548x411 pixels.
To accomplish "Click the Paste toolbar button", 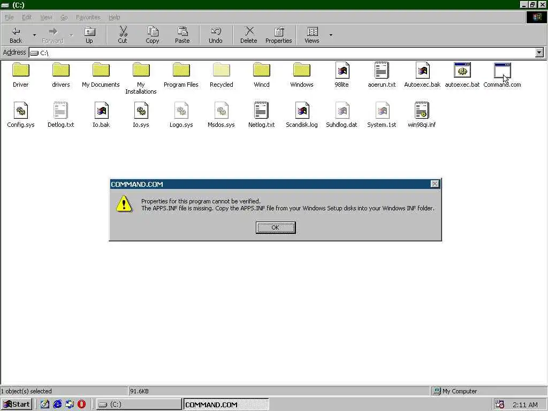I will coord(182,35).
